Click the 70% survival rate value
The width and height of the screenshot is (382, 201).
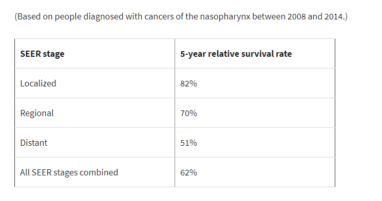click(x=188, y=114)
